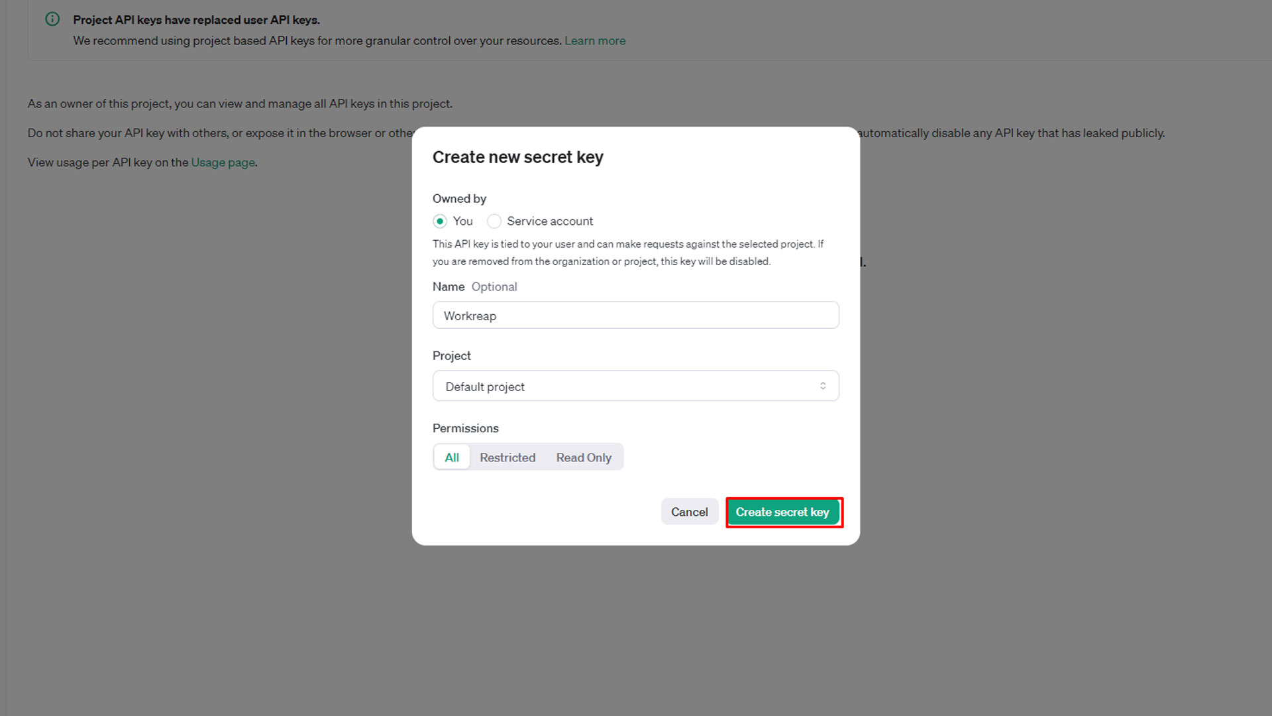This screenshot has width=1272, height=716.
Task: Click the bold "Project API keys have replaced" notice title
Action: point(196,20)
